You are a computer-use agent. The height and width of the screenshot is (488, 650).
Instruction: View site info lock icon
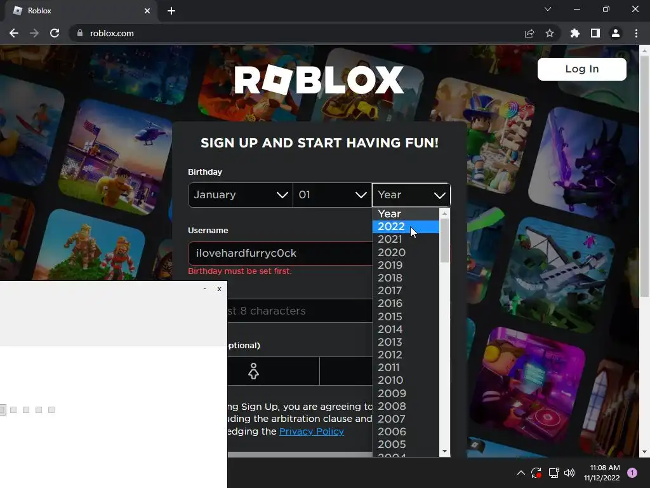(80, 33)
